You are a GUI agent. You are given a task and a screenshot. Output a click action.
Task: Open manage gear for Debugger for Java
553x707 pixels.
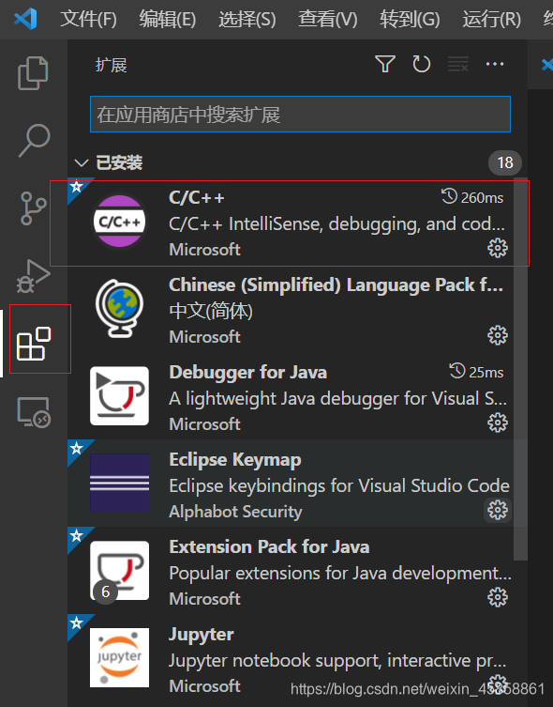498,423
